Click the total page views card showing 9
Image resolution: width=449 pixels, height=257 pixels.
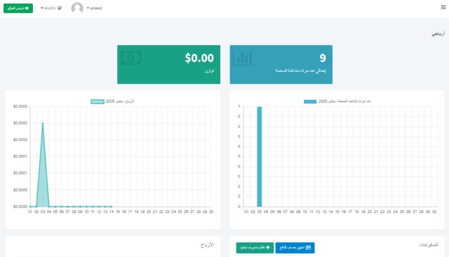(281, 64)
